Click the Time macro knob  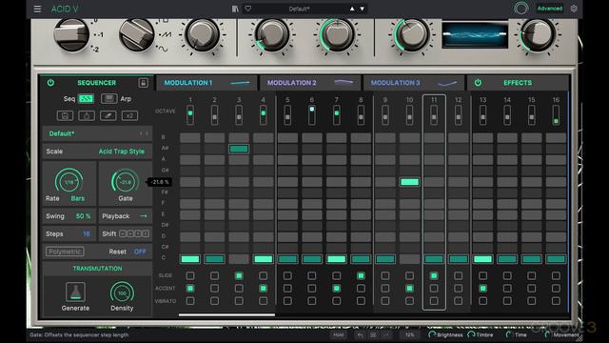(x=509, y=334)
